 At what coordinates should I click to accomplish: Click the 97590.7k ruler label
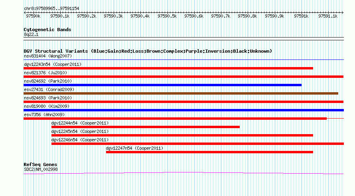click(221, 16)
